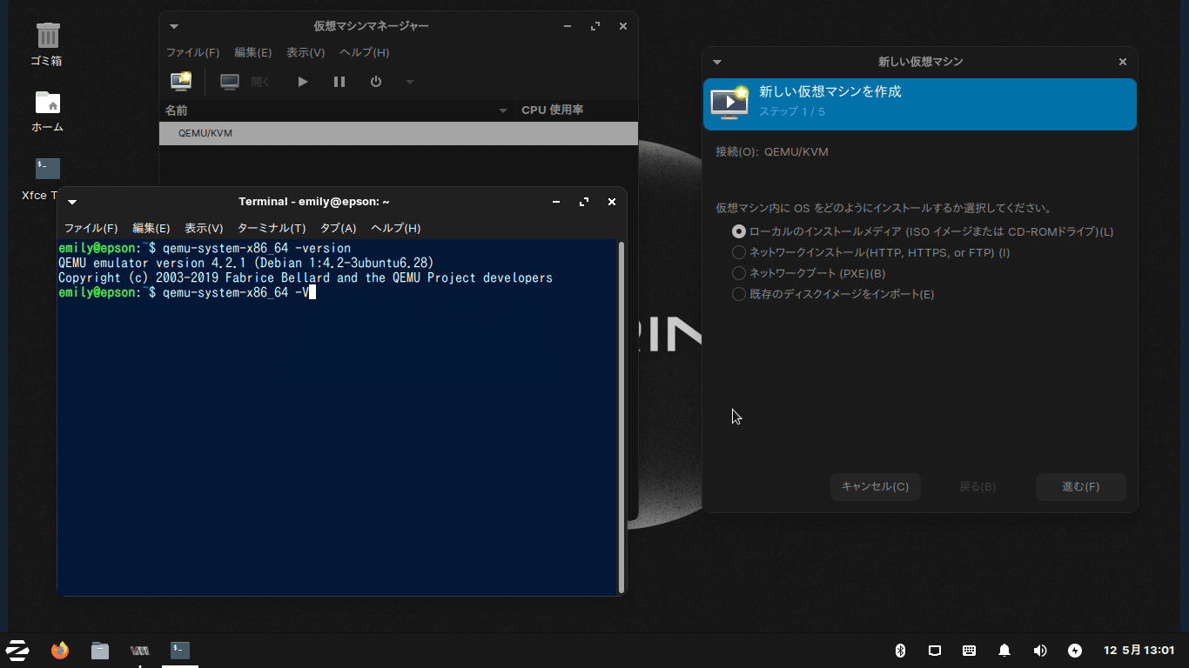Open 編集(E) menu in Terminal
Screen dimensions: 1189x668
click(151, 228)
